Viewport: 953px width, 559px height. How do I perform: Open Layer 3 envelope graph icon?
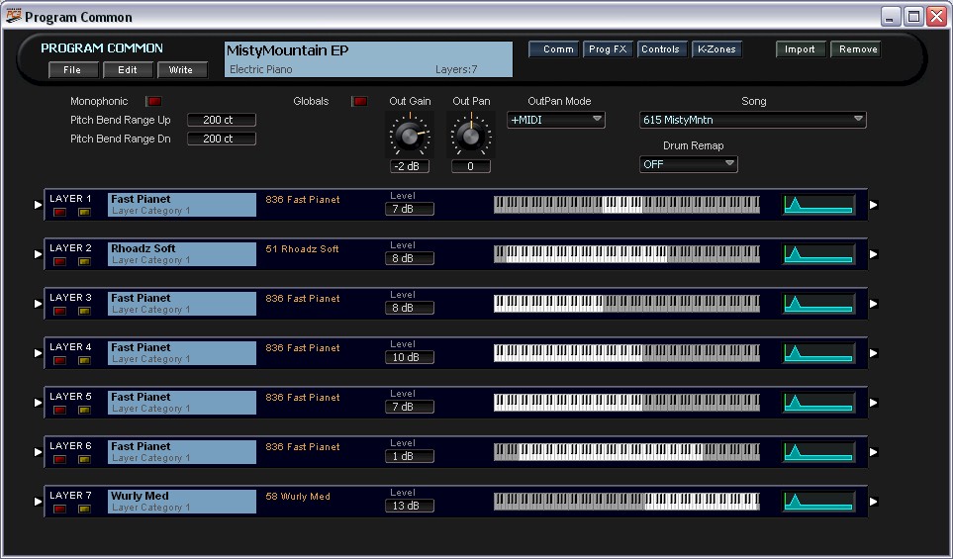click(818, 304)
